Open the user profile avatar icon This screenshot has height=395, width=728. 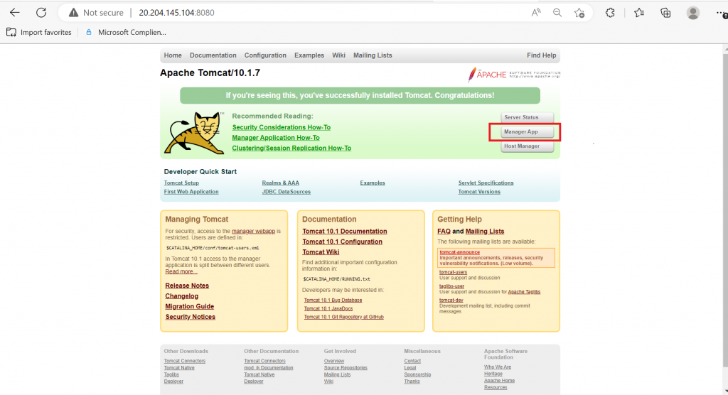coord(692,13)
